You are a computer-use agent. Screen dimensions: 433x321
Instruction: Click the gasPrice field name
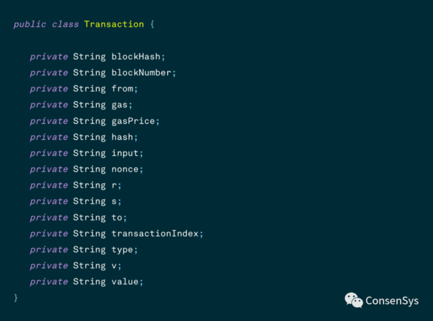(x=133, y=121)
